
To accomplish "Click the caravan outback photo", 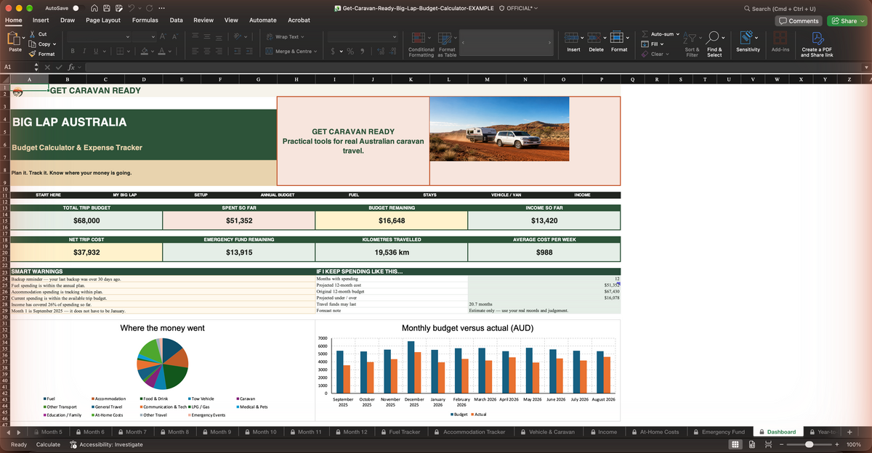I will 499,129.
